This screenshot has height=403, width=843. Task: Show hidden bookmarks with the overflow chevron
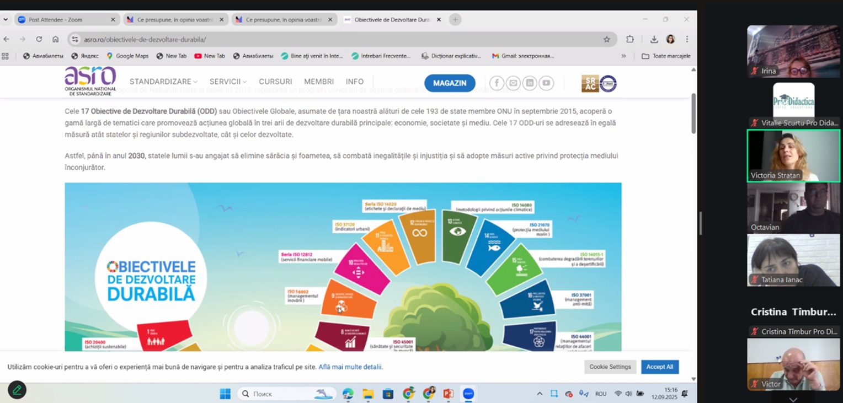pos(623,56)
